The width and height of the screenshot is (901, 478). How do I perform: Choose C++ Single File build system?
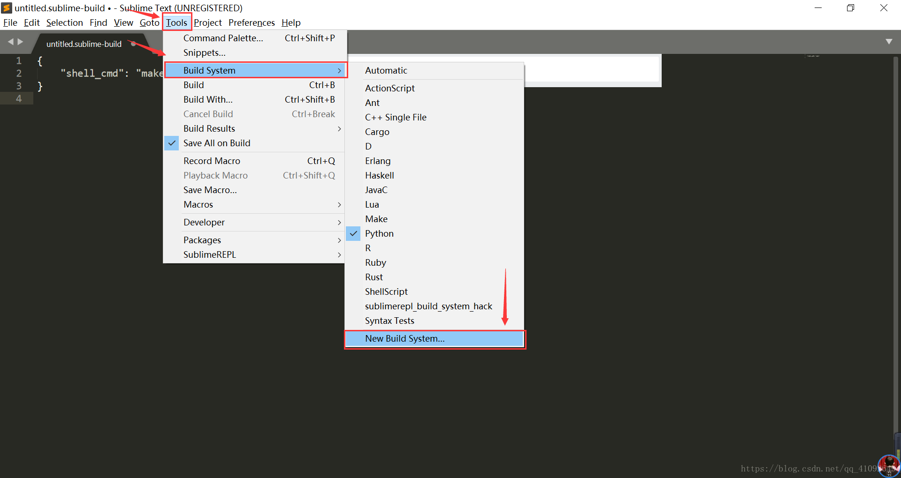click(x=435, y=117)
